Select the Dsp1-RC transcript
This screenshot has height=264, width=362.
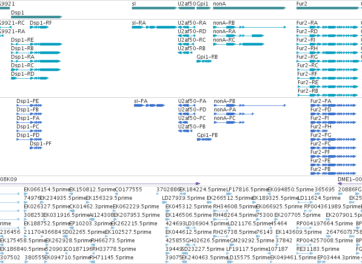(x=36, y=70)
